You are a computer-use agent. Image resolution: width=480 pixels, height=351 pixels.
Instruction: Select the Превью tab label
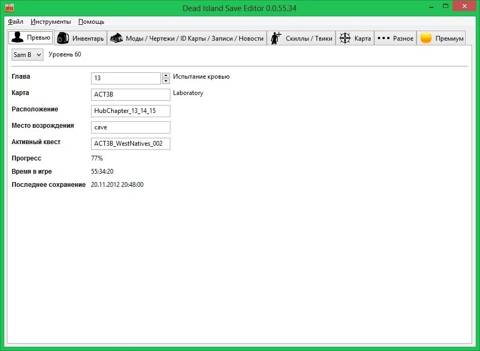pos(39,37)
